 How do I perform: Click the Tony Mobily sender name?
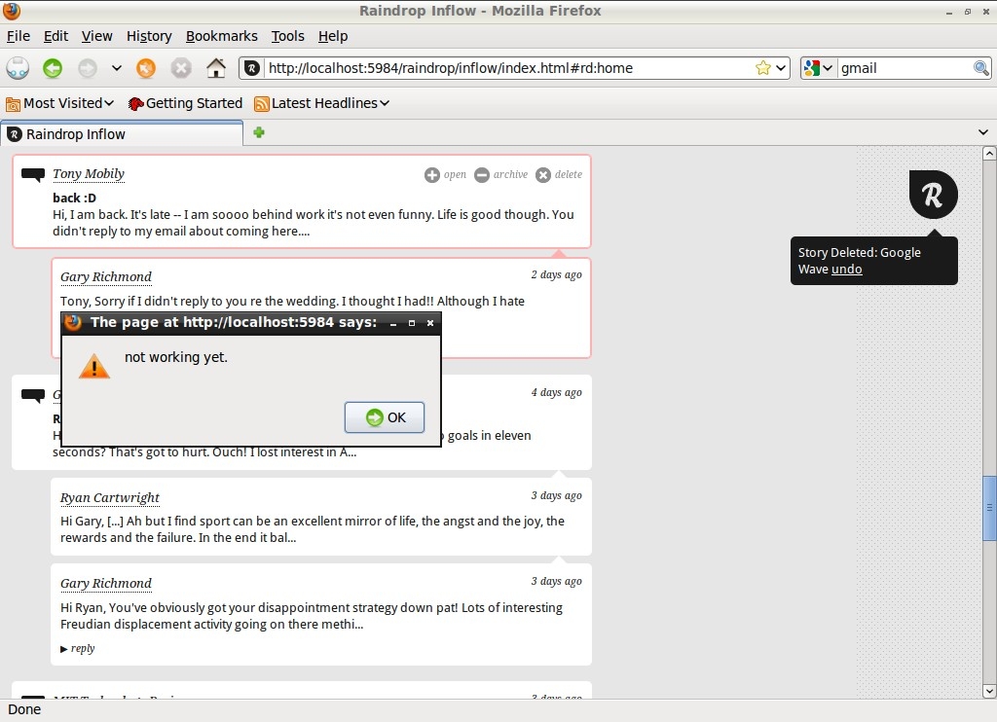[x=89, y=173]
